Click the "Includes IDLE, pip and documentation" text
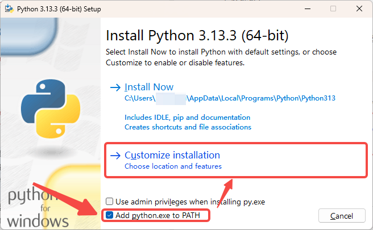 (x=187, y=118)
